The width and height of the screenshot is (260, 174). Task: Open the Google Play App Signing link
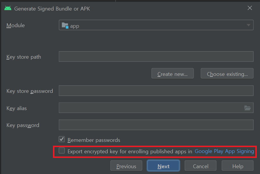(224, 151)
